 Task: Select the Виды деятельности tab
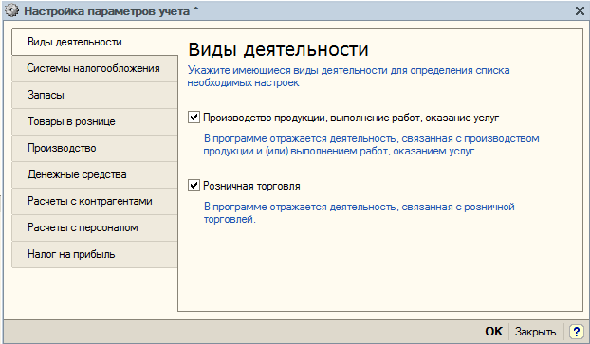click(x=95, y=42)
